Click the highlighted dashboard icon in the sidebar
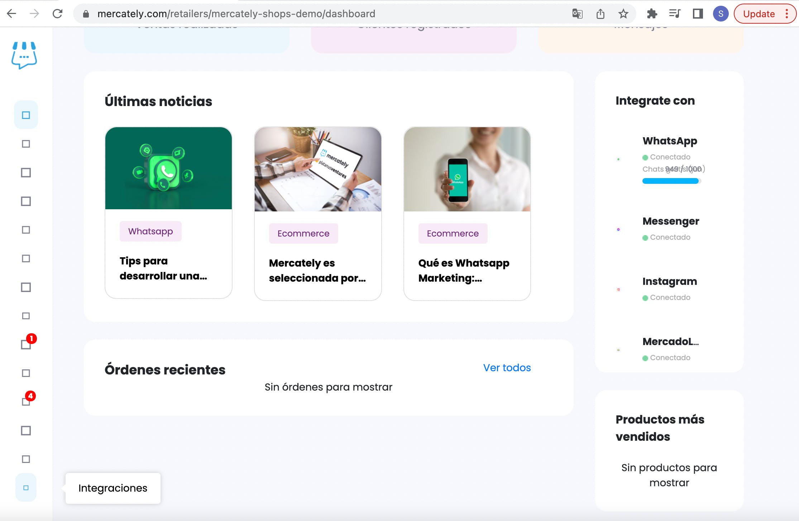Image resolution: width=799 pixels, height=521 pixels. (25, 114)
